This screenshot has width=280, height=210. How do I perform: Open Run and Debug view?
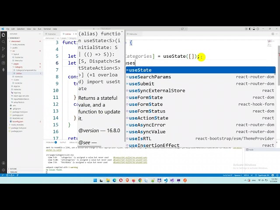(x=3, y=56)
